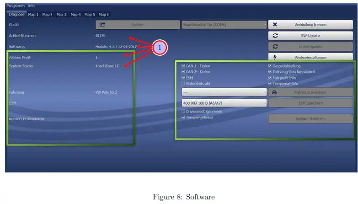358x204 pixels.
Task: Open the vehicle selection dropdown
Action: (x=224, y=92)
